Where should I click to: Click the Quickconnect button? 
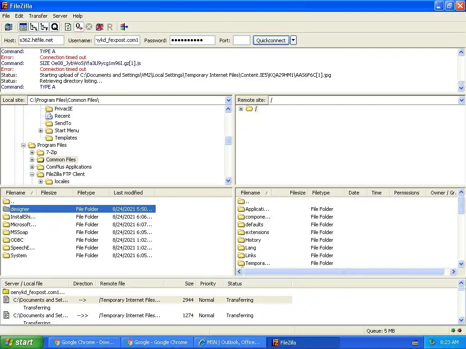pyautogui.click(x=271, y=40)
